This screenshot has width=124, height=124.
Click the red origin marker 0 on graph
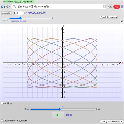(64, 64)
